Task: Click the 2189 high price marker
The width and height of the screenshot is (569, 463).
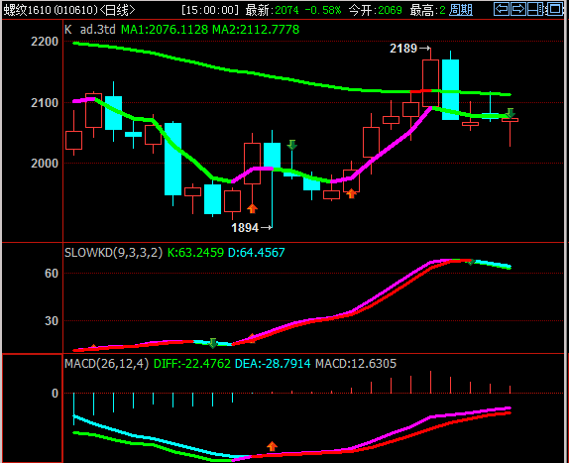Action: 410,49
